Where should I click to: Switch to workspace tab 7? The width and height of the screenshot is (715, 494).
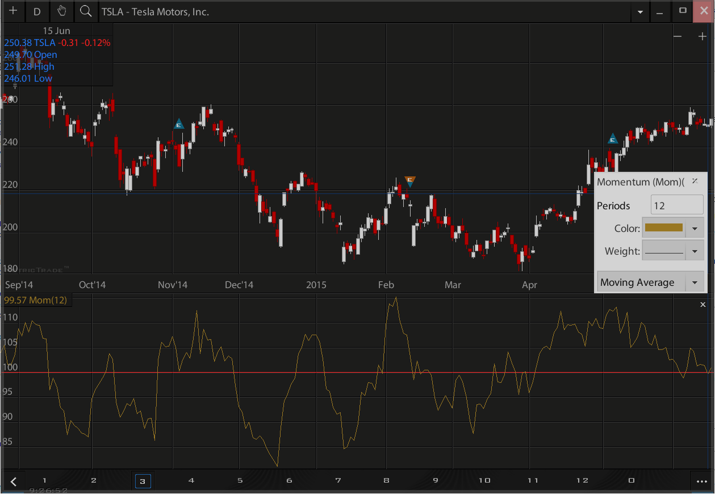click(x=338, y=480)
